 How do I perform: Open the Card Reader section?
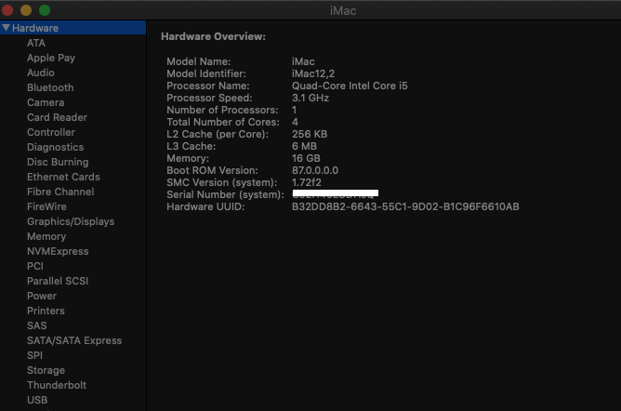point(57,117)
